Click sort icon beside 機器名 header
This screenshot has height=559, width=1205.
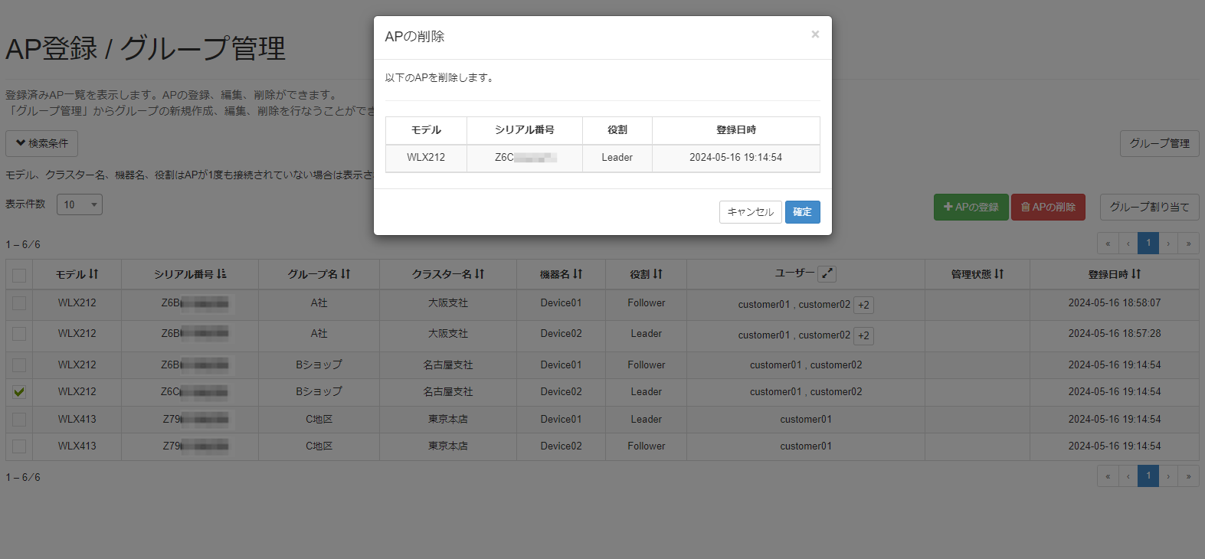click(x=578, y=274)
